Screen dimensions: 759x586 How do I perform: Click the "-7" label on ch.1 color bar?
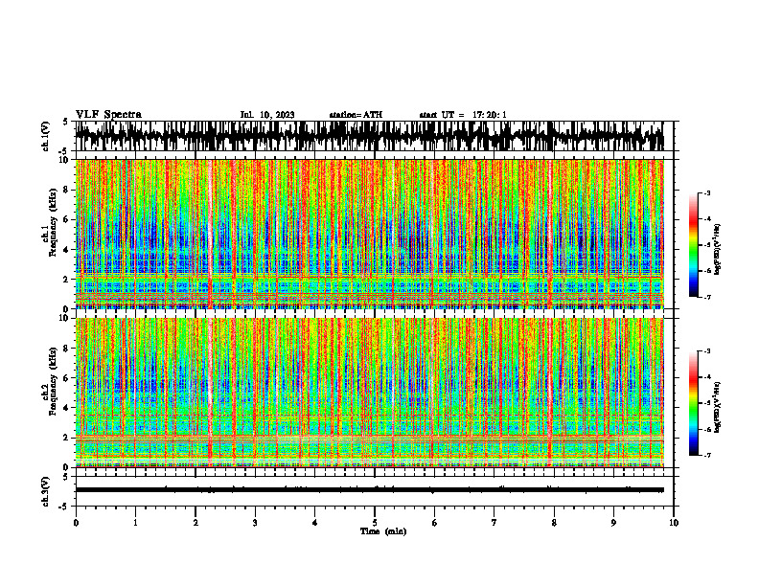point(707,298)
